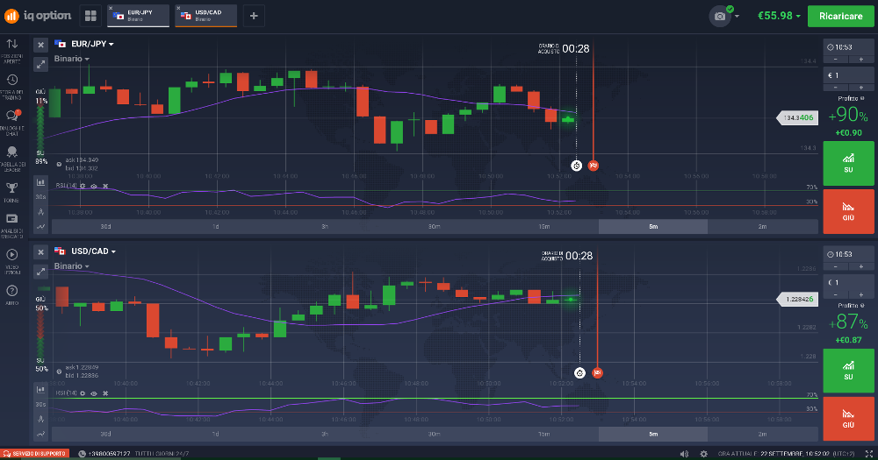Open Analisi di Mercato in sidebar

[x=12, y=224]
